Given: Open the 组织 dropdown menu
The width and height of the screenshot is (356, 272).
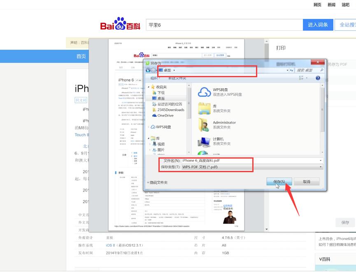Looking at the screenshot, I should (x=155, y=78).
